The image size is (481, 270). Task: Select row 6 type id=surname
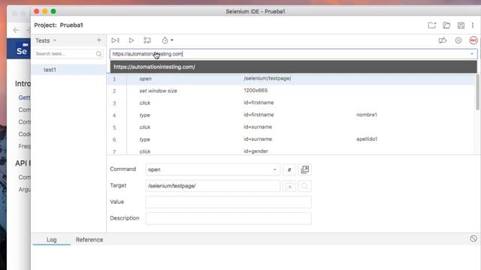292,139
